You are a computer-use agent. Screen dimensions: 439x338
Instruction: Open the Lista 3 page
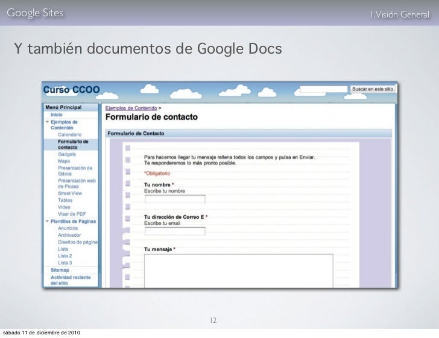[x=65, y=263]
